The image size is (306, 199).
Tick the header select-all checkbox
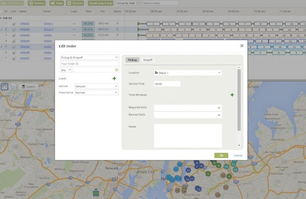[1, 11]
